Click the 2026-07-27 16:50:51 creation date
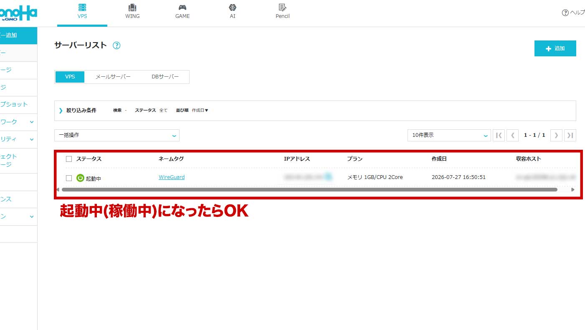 (458, 177)
